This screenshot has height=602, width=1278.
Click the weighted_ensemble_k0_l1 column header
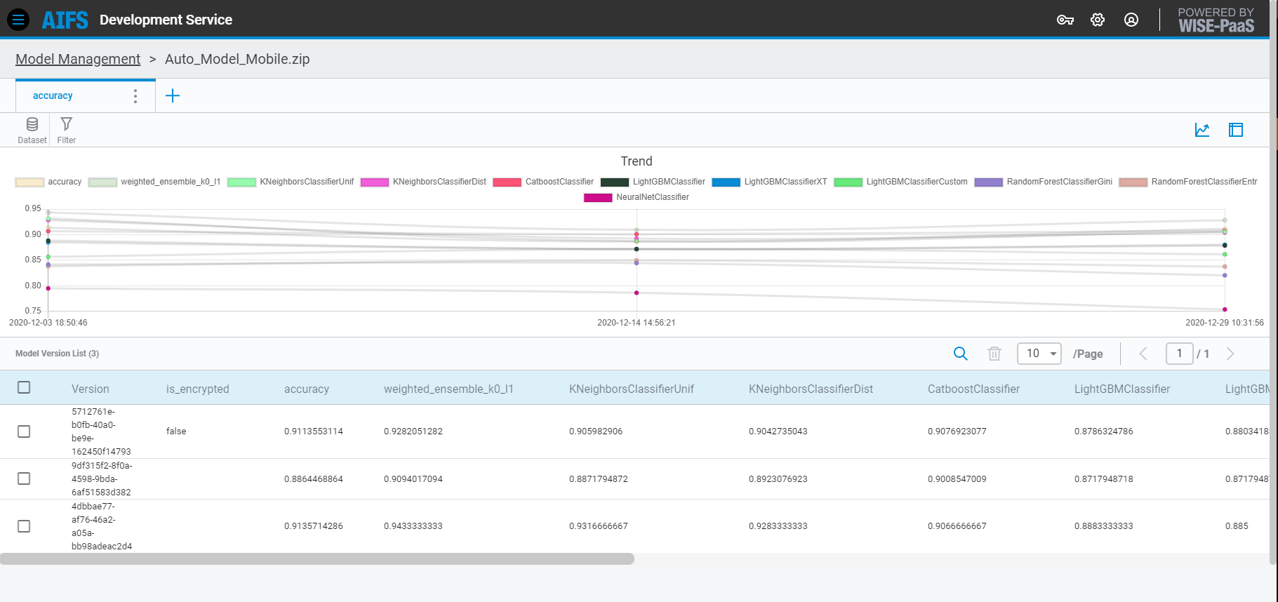tap(448, 389)
